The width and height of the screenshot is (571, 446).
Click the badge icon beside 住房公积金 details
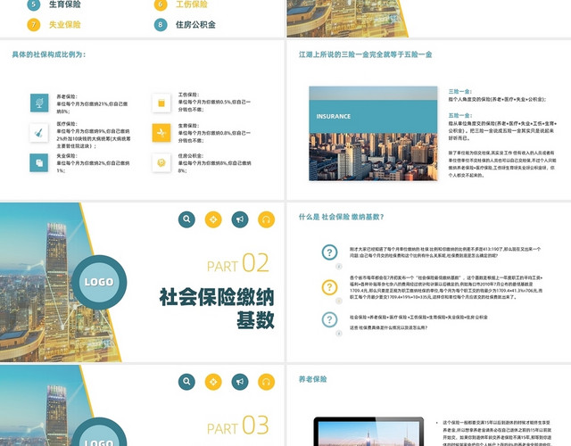point(161,162)
